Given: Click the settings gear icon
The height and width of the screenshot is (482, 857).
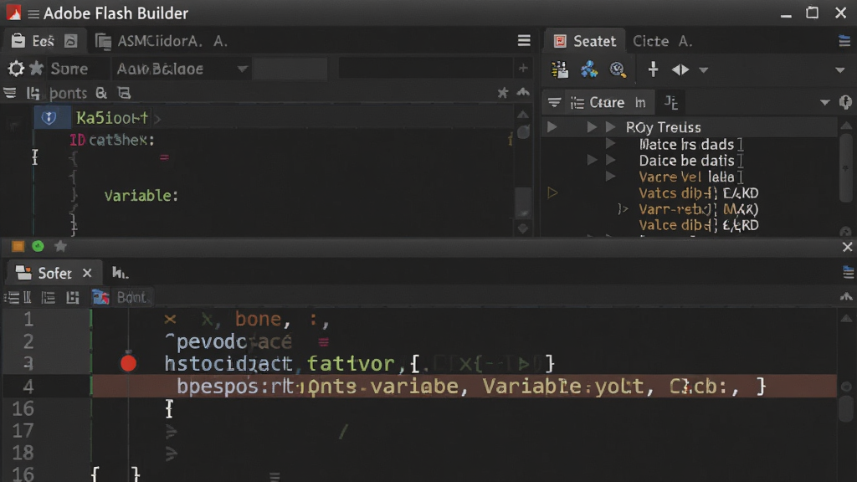Looking at the screenshot, I should [x=16, y=69].
